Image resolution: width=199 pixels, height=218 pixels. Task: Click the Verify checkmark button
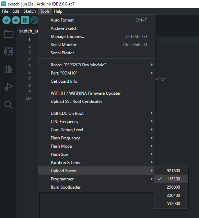7,20
